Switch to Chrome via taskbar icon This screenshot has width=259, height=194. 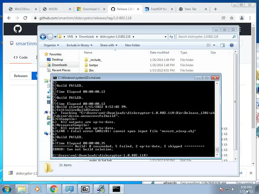pos(54,189)
